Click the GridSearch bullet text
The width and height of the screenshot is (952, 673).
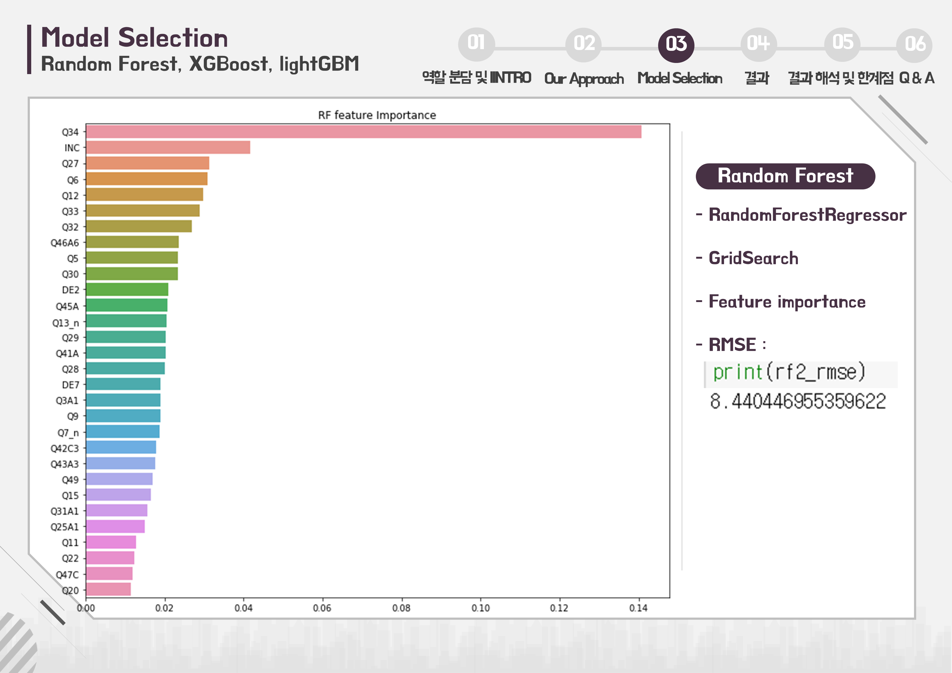click(753, 258)
